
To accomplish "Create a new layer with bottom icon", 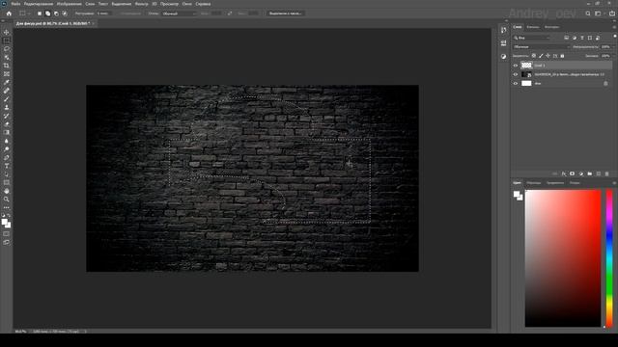I will [599, 173].
